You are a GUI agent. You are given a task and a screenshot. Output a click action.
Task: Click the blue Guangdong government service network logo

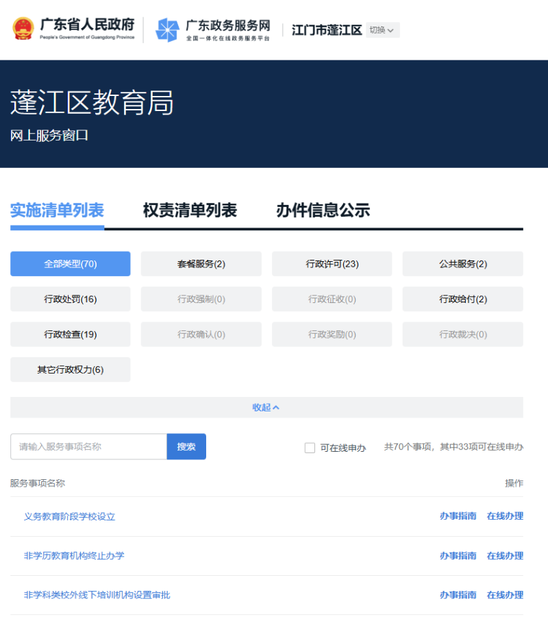click(167, 29)
